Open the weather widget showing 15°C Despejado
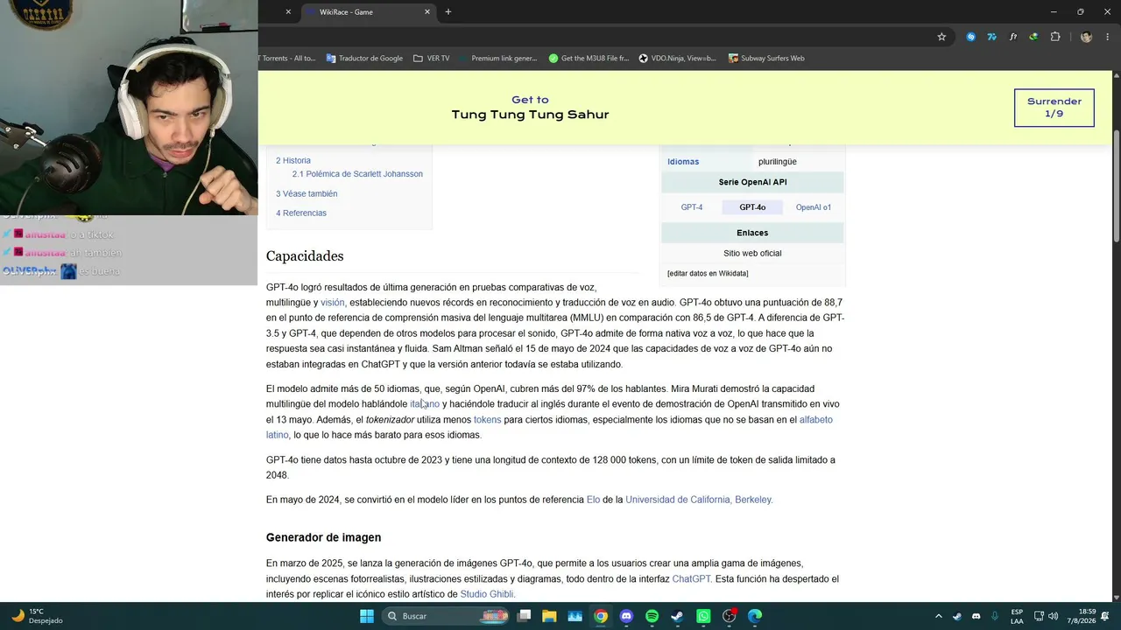Viewport: 1121px width, 630px height. pos(38,616)
